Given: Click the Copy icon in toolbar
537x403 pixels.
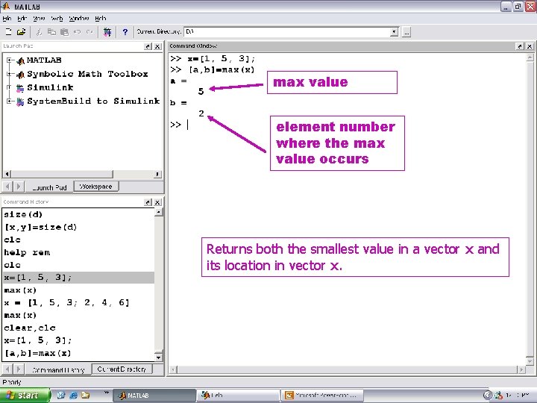Looking at the screenshot, I should [x=51, y=32].
